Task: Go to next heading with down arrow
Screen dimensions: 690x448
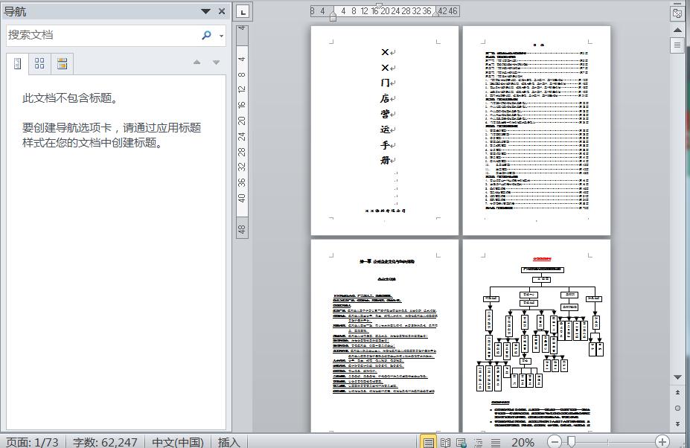Action: click(216, 62)
